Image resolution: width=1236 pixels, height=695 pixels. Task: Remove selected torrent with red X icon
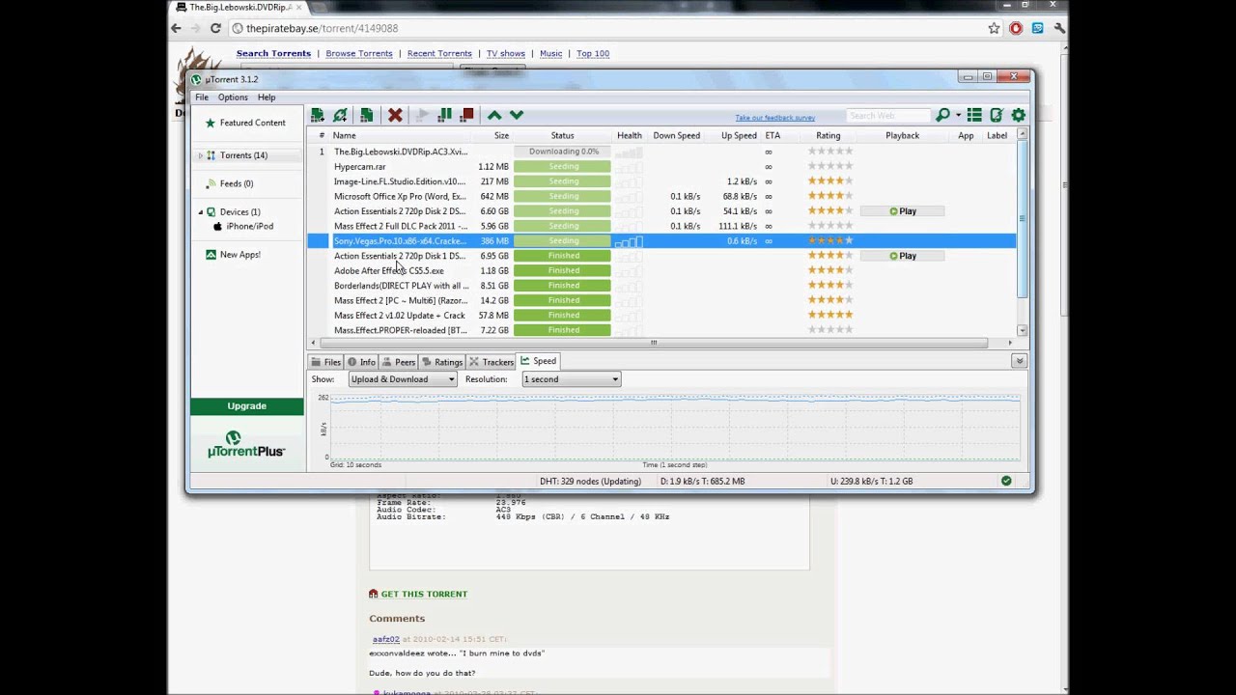[395, 115]
